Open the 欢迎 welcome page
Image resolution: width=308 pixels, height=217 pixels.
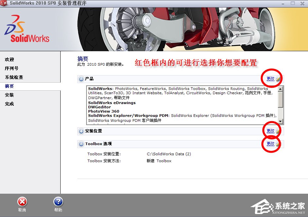[10, 59]
